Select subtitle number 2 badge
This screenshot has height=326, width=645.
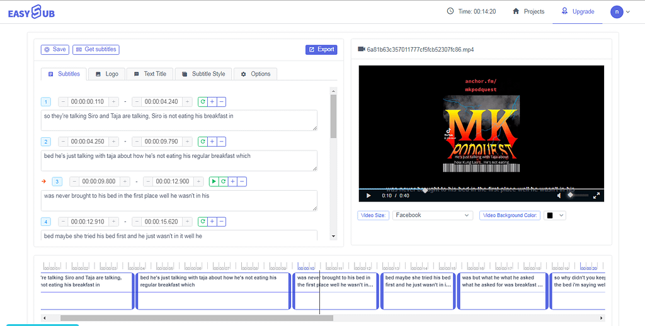pyautogui.click(x=45, y=142)
